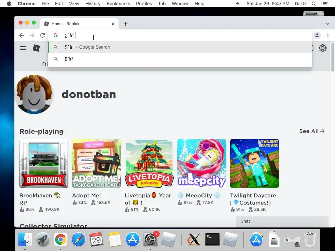
Task: Click the Livetopia Year of title
Action: [148, 199]
